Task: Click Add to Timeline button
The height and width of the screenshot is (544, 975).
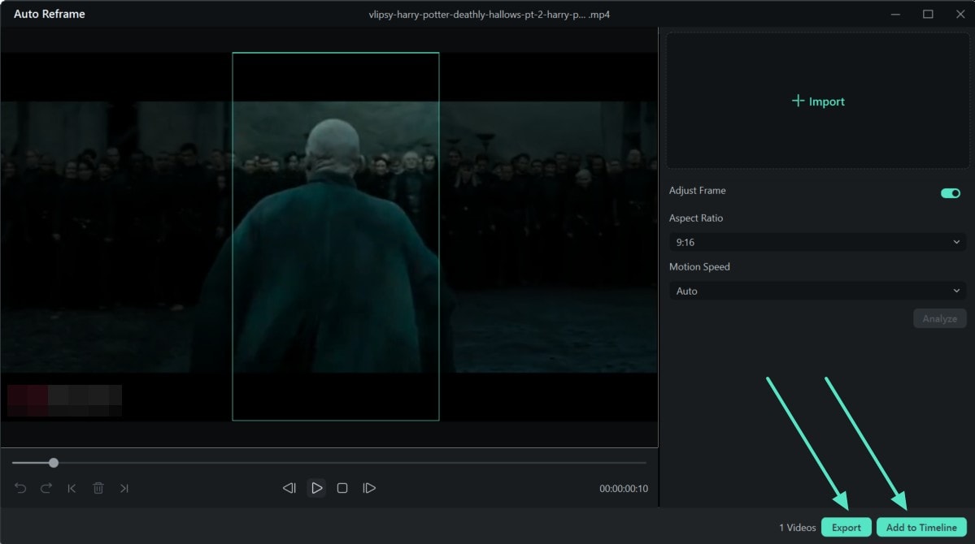Action: [x=921, y=527]
